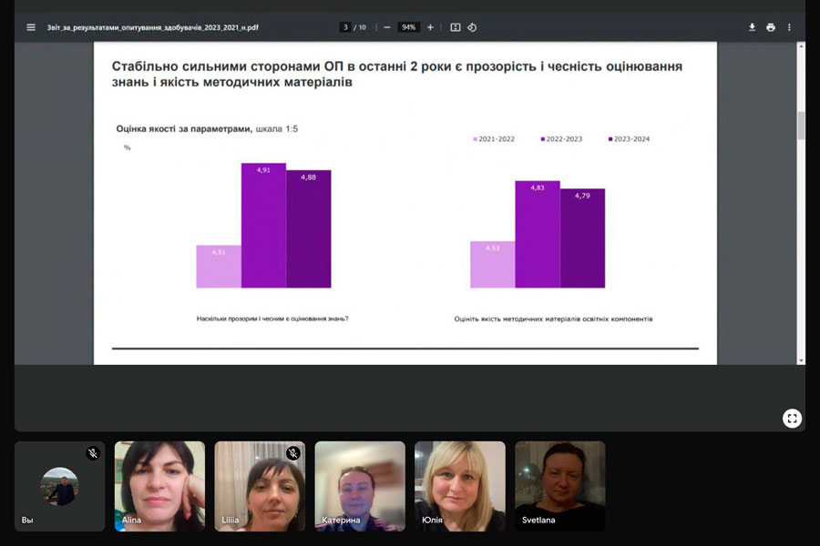
Task: Click the scrollbar down arrow
Action: [x=801, y=360]
